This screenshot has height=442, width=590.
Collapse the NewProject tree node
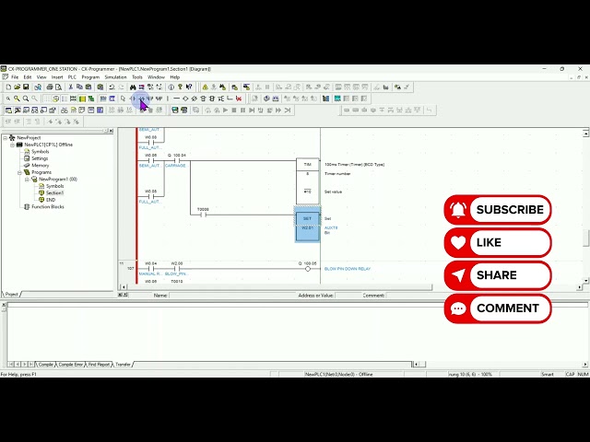pyautogui.click(x=5, y=138)
